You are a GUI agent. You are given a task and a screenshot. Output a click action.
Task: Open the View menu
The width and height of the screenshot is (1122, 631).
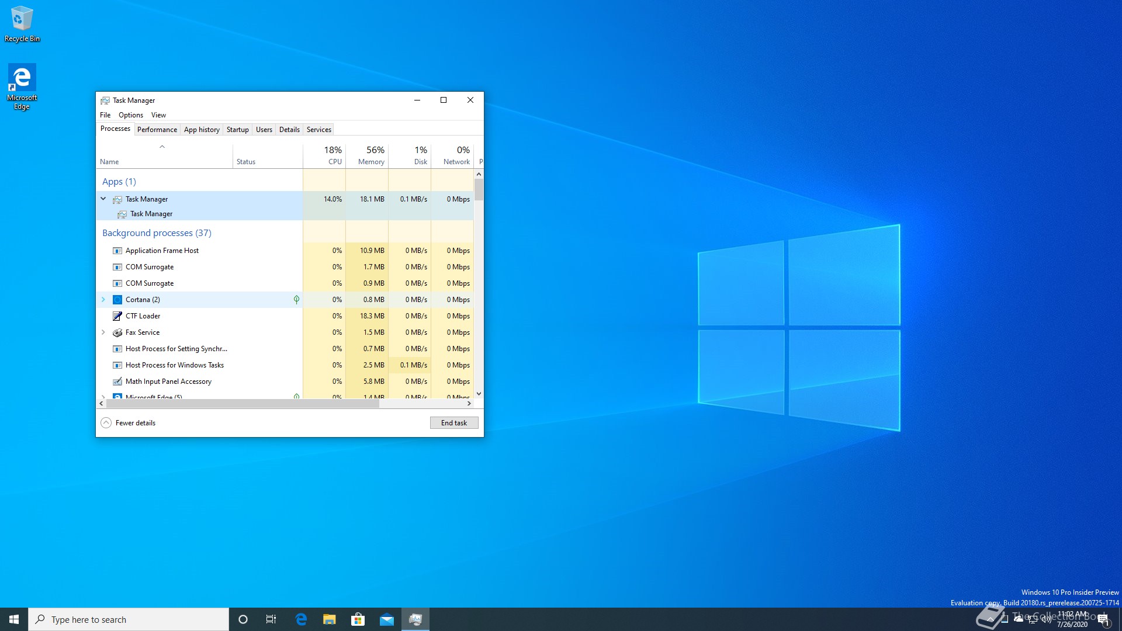tap(158, 115)
